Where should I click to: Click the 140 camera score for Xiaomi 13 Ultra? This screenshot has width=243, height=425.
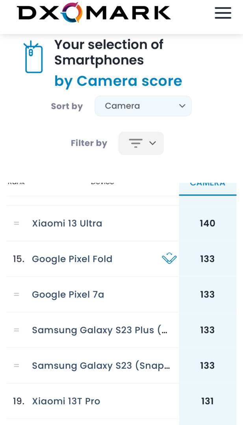point(208,223)
